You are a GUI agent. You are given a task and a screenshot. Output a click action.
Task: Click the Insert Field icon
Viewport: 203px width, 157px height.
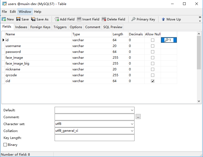79,19
